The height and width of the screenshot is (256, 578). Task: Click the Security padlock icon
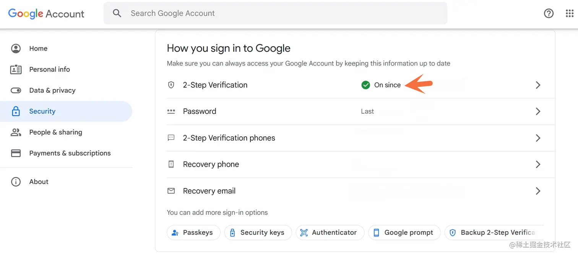coord(16,111)
